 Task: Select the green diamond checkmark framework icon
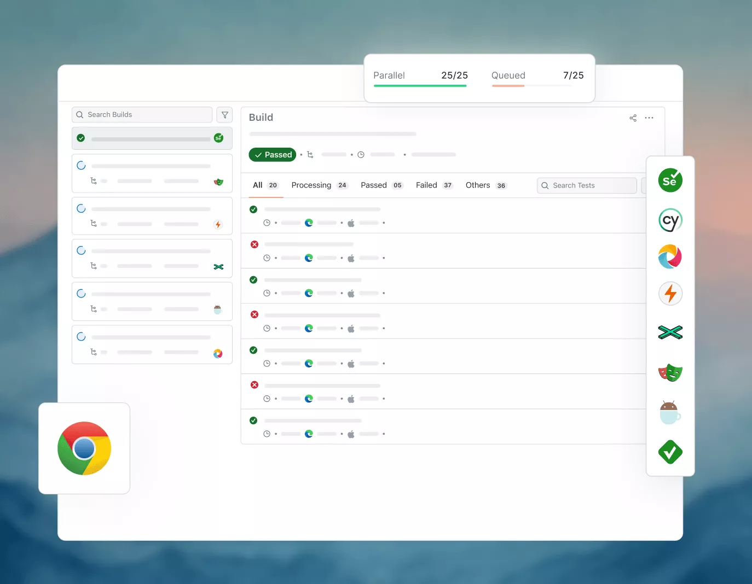670,452
